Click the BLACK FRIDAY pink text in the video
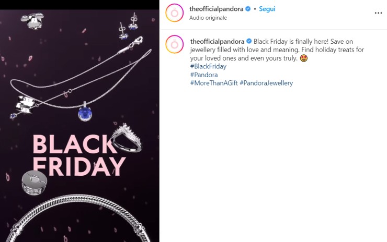The height and width of the screenshot is (242, 387). (79, 155)
